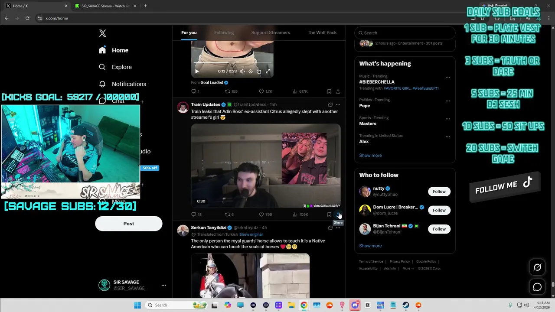555x312 pixels.
Task: Open Terms of Service link
Action: 371,262
